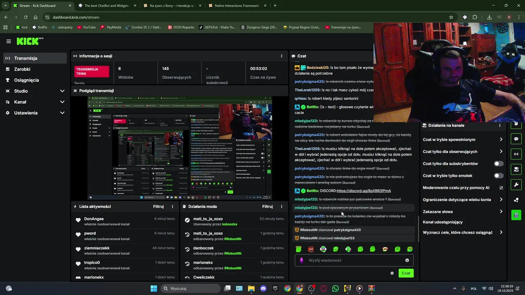The image size is (525, 295).
Task: Expand Ustawienia section in left sidebar
Action: 35,113
